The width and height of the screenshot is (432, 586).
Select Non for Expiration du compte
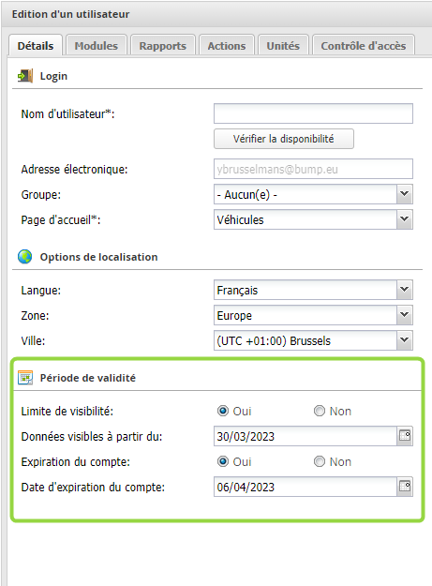(320, 461)
